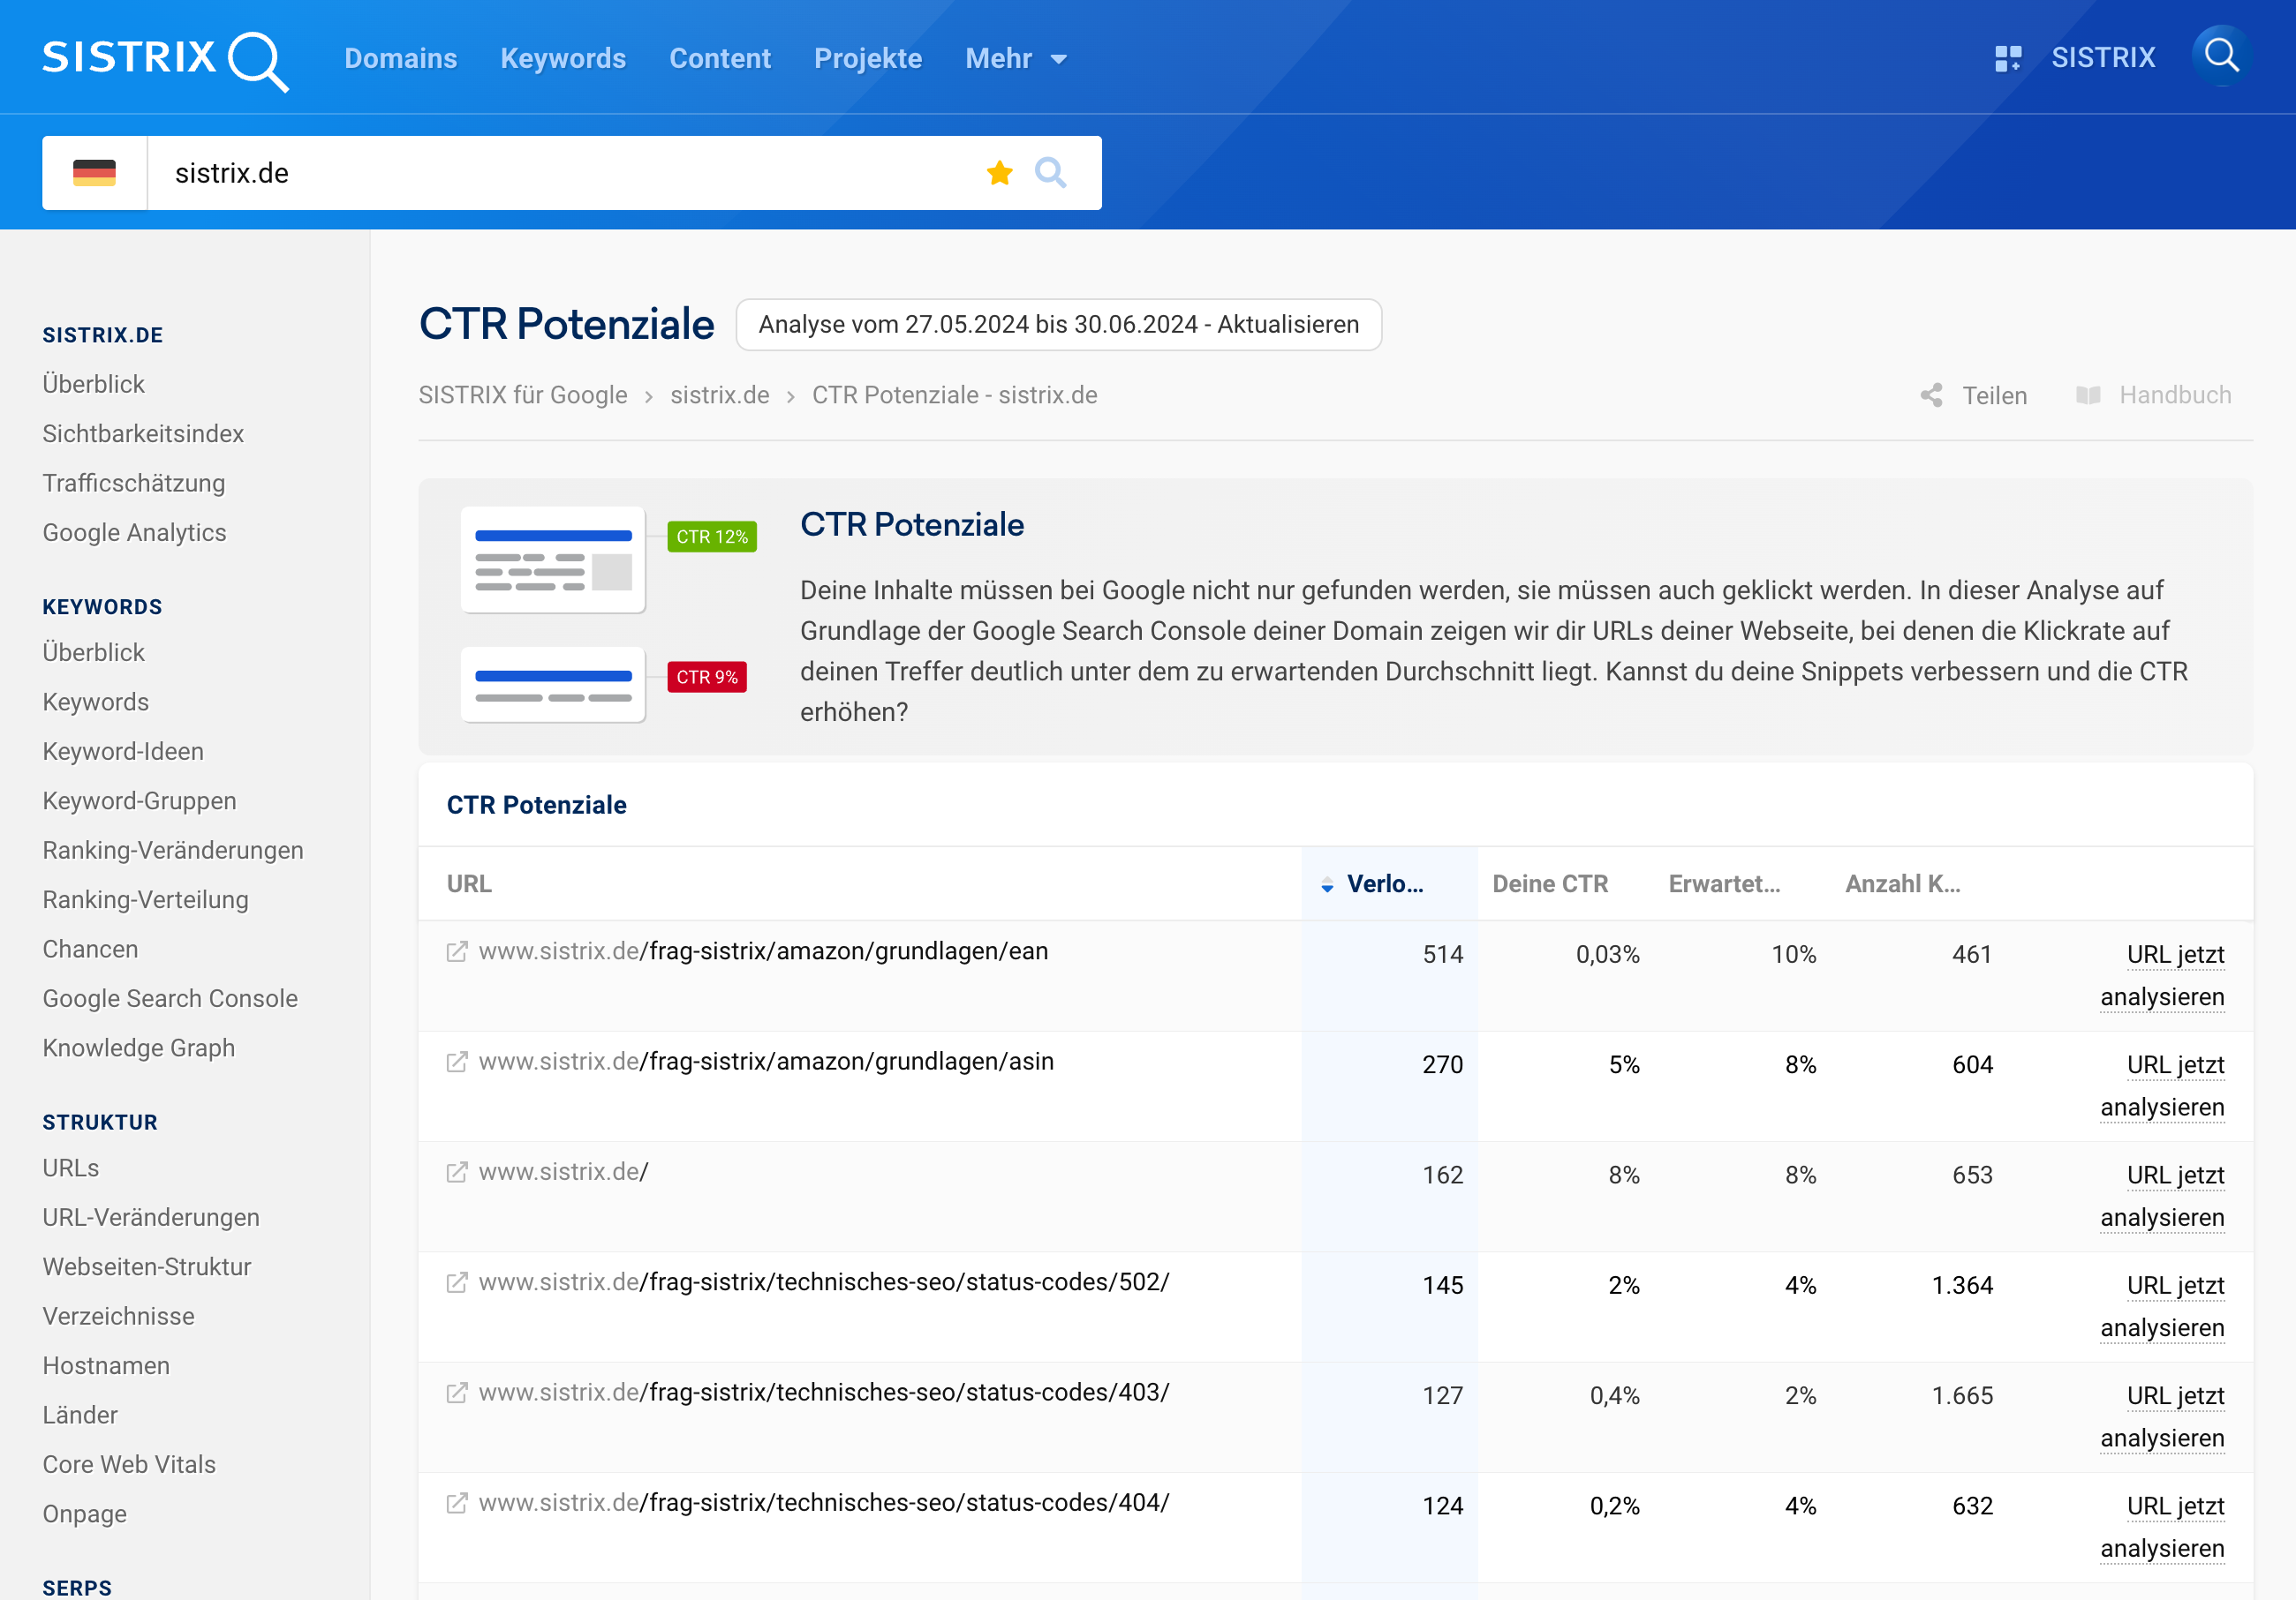This screenshot has height=1600, width=2296.
Task: Open Ranking-Verteilung in the sidebar
Action: click(146, 900)
